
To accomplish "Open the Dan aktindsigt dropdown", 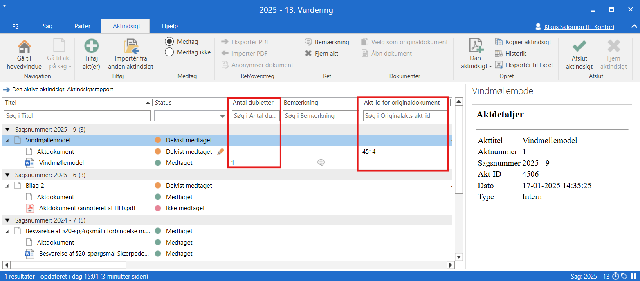I will 476,67.
